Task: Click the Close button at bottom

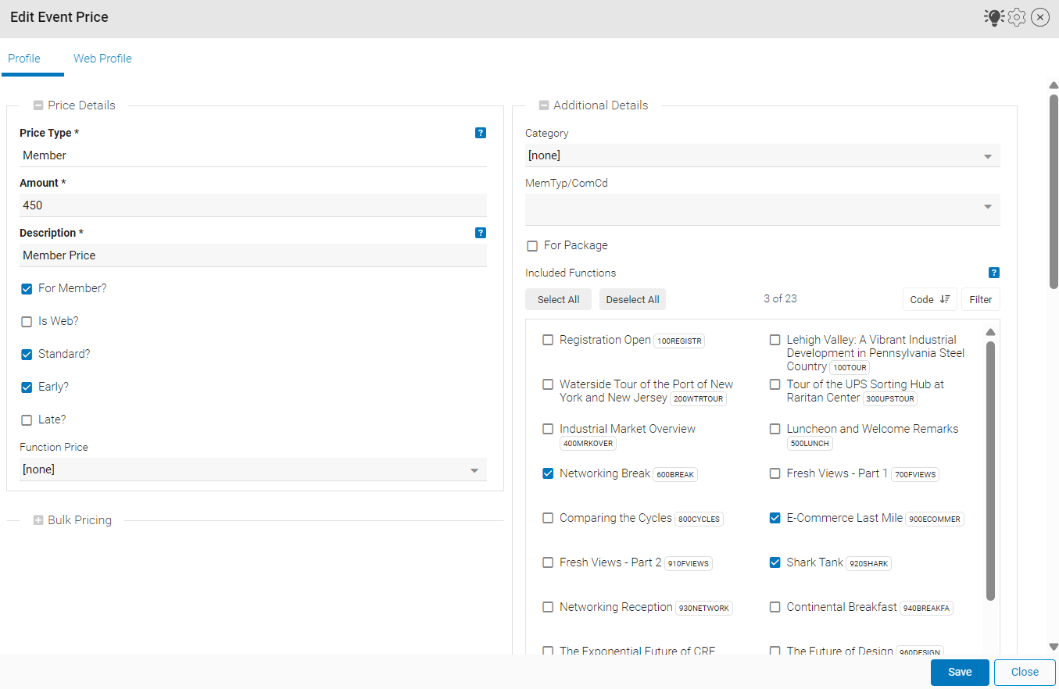Action: (x=1025, y=672)
